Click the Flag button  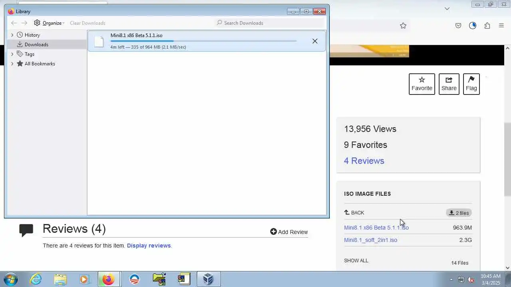(471, 84)
